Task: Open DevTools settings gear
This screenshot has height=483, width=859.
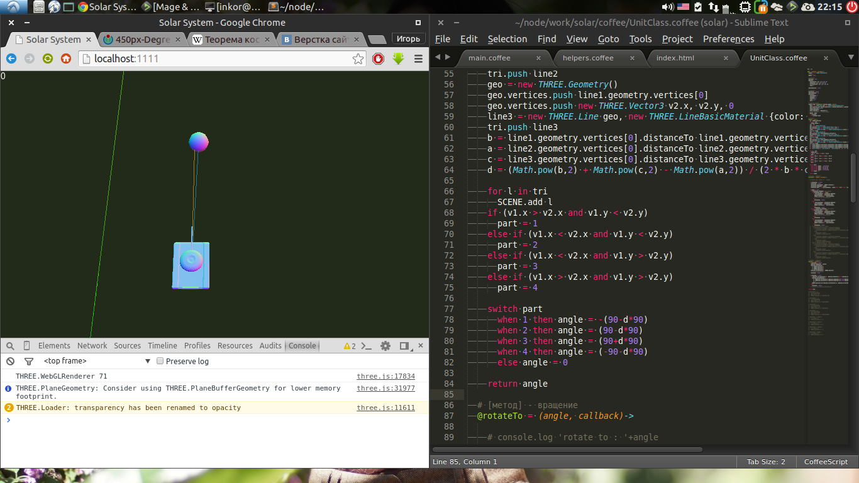Action: [385, 346]
